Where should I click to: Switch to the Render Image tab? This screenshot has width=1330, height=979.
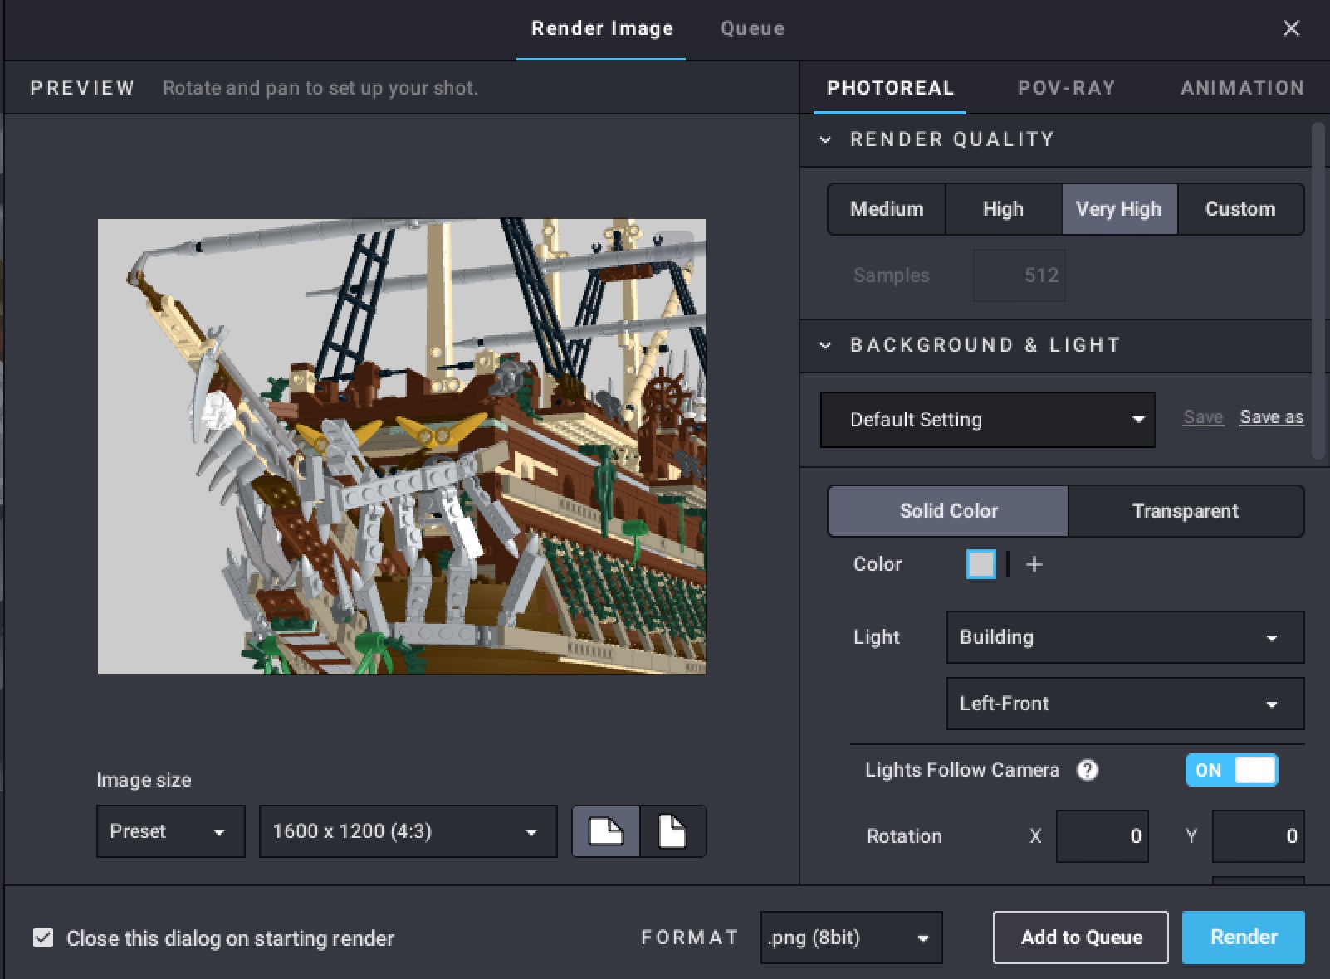(602, 28)
